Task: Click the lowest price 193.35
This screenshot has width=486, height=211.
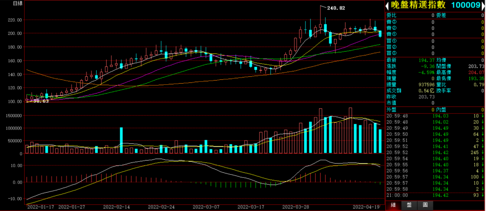Action: point(477,79)
